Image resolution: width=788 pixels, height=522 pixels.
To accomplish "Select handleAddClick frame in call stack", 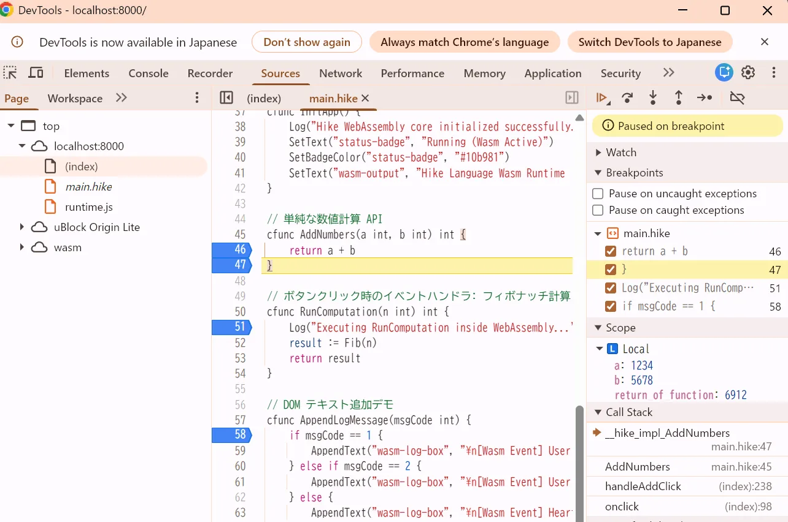I will coord(687,486).
